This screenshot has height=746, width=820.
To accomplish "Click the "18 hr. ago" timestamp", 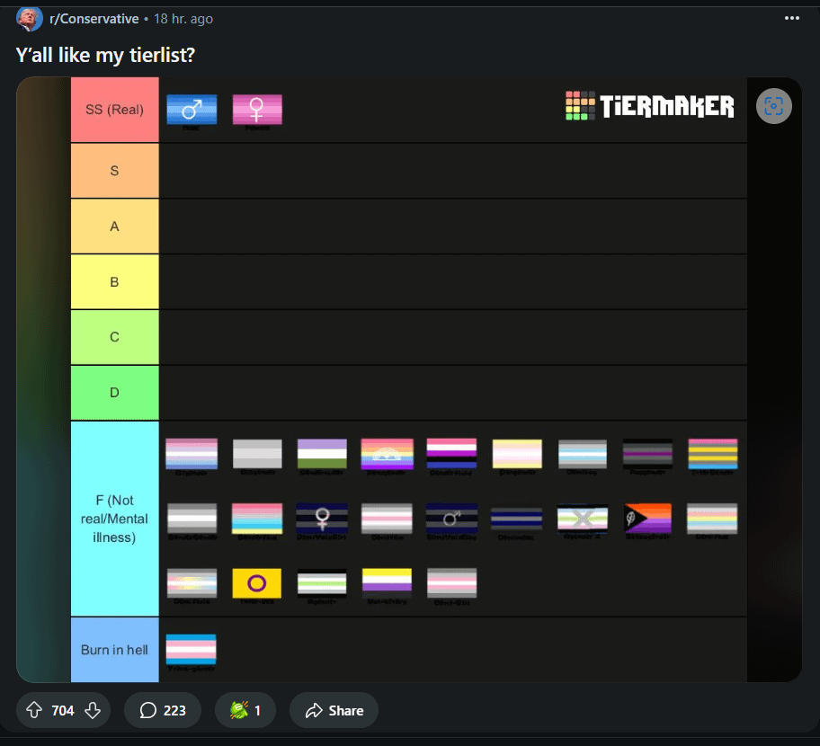I will [183, 19].
